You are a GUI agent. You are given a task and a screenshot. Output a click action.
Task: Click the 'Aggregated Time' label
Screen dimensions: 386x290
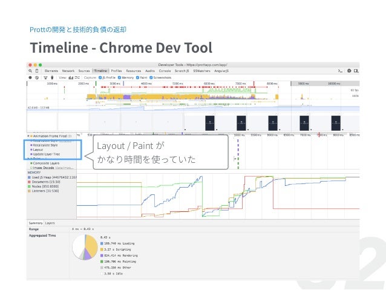(x=42, y=236)
